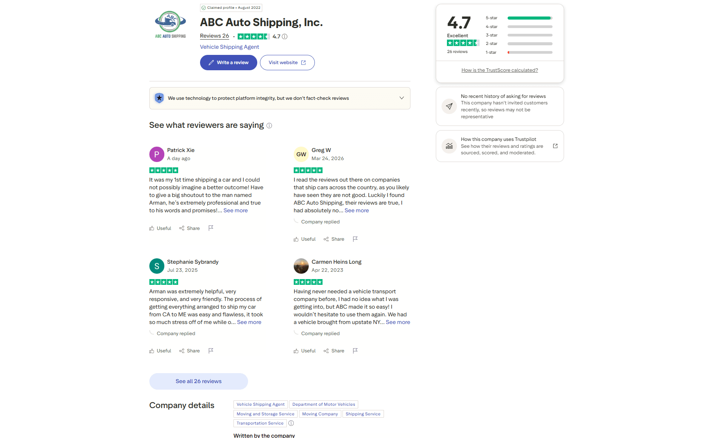Open Patrick Xie's reviewer profile name
The width and height of the screenshot is (728, 438).
point(180,150)
